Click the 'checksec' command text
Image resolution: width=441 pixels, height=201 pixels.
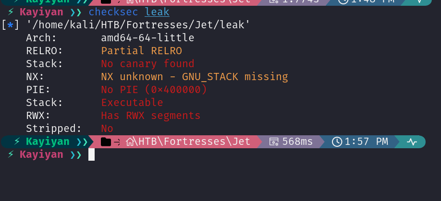click(114, 12)
